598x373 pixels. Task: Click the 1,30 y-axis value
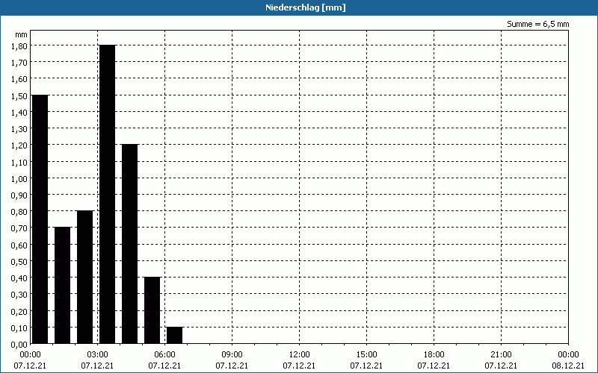(19, 128)
